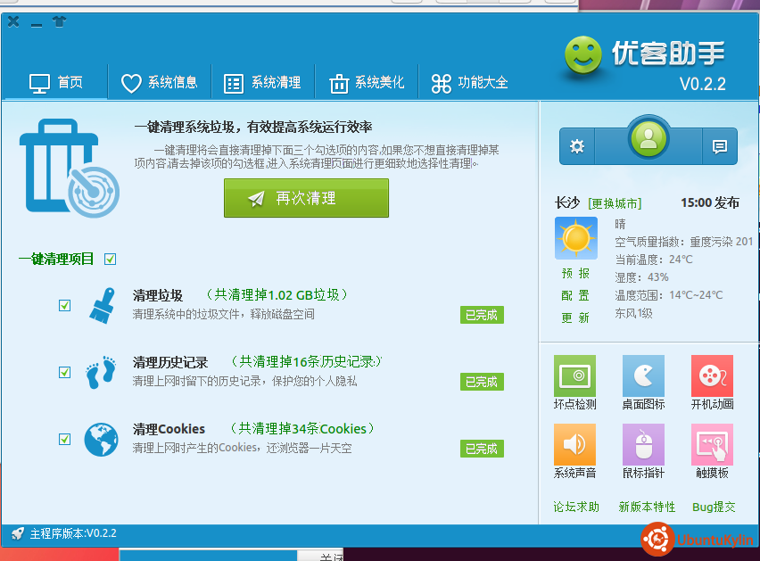Toggle the 一键清理项目 select-all checkbox
The width and height of the screenshot is (760, 561).
pos(110,260)
